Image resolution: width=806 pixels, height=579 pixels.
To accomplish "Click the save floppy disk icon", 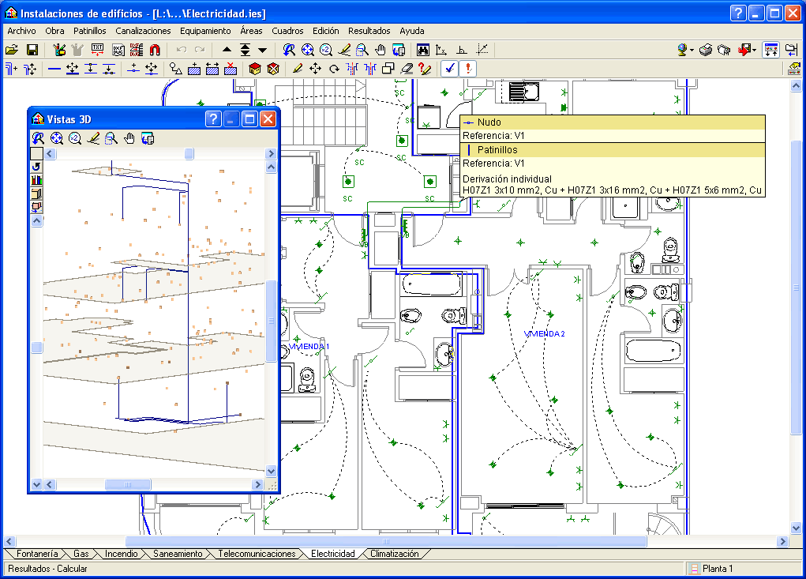I will tap(32, 50).
